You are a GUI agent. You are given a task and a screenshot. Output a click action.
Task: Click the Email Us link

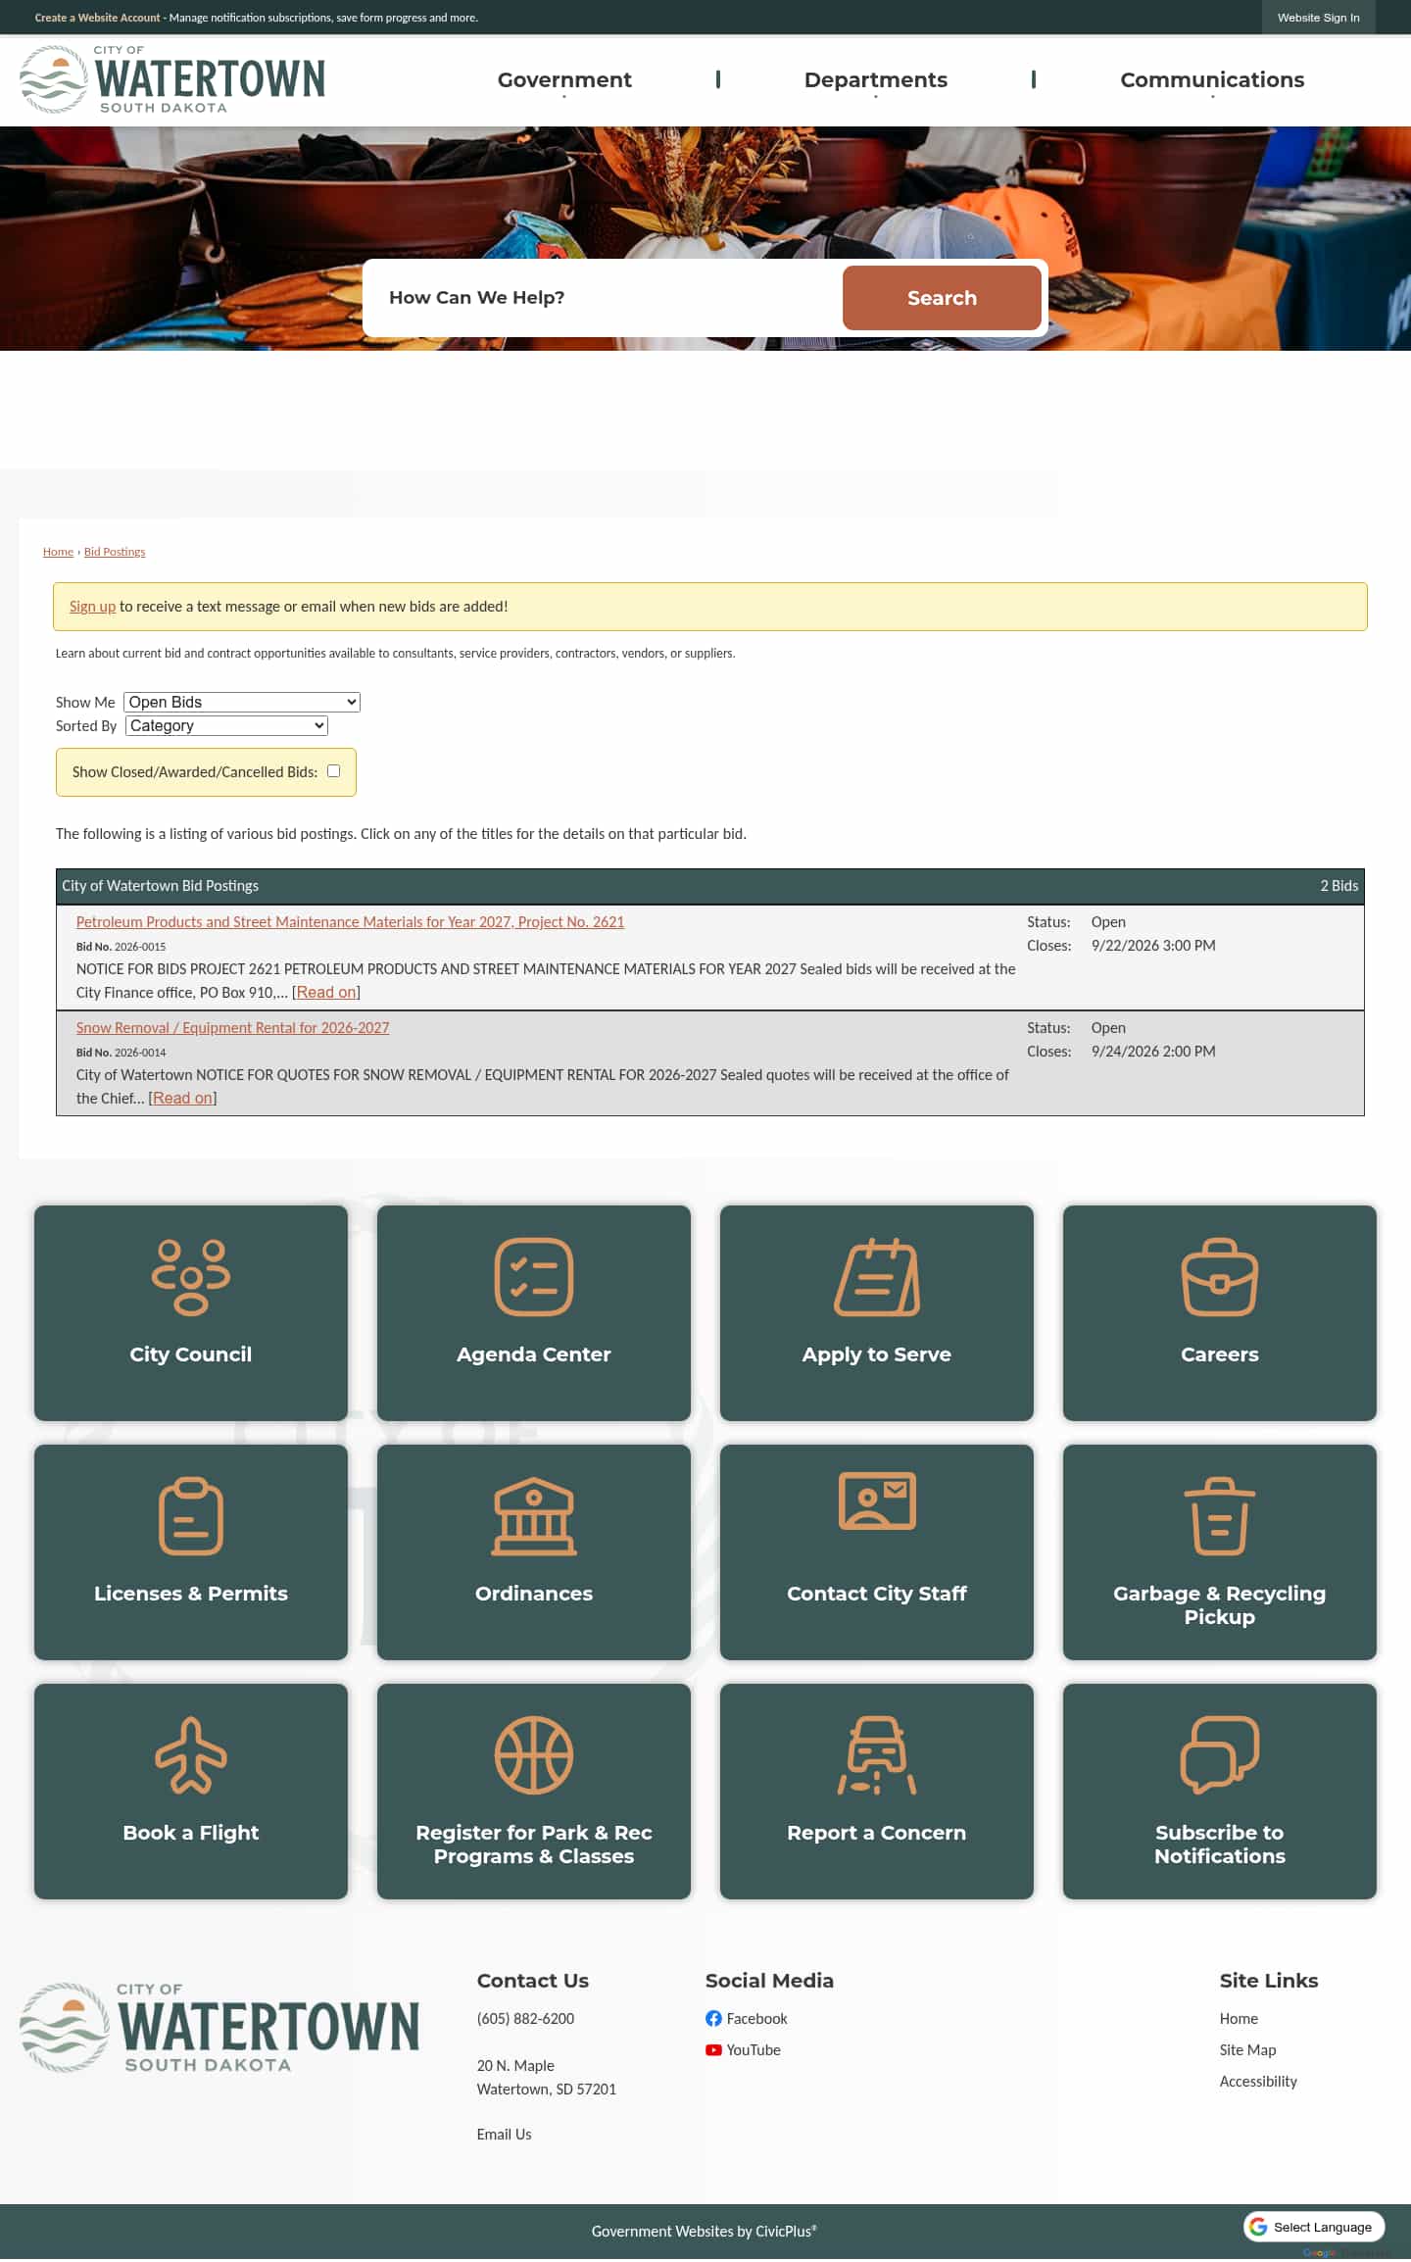[504, 2134]
